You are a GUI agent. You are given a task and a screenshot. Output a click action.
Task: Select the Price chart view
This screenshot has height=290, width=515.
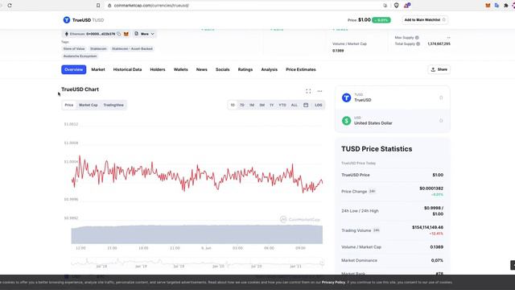pos(69,106)
